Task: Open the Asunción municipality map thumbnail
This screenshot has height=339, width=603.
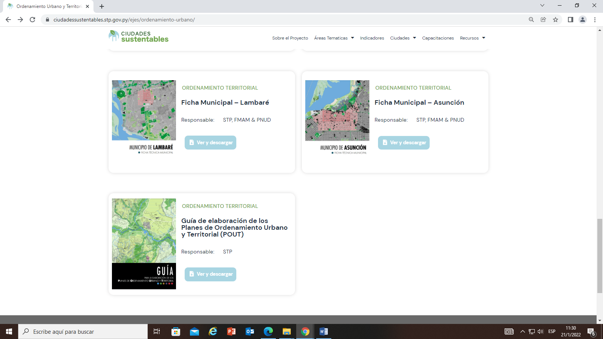Action: tap(337, 117)
